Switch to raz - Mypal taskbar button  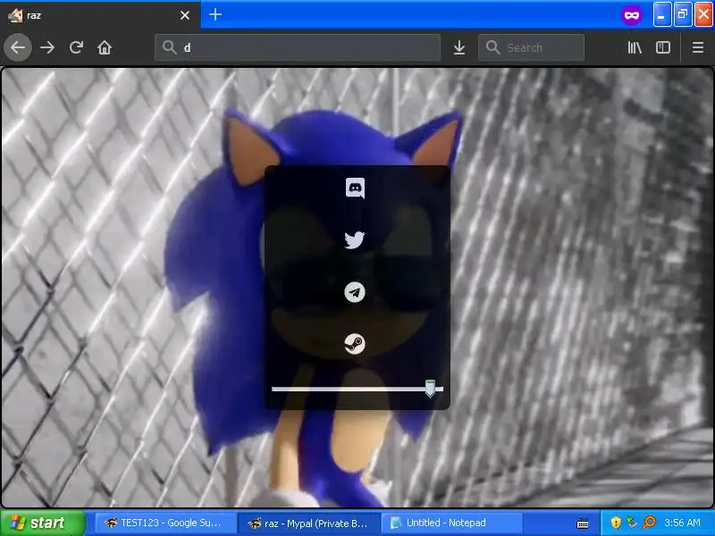pyautogui.click(x=308, y=523)
